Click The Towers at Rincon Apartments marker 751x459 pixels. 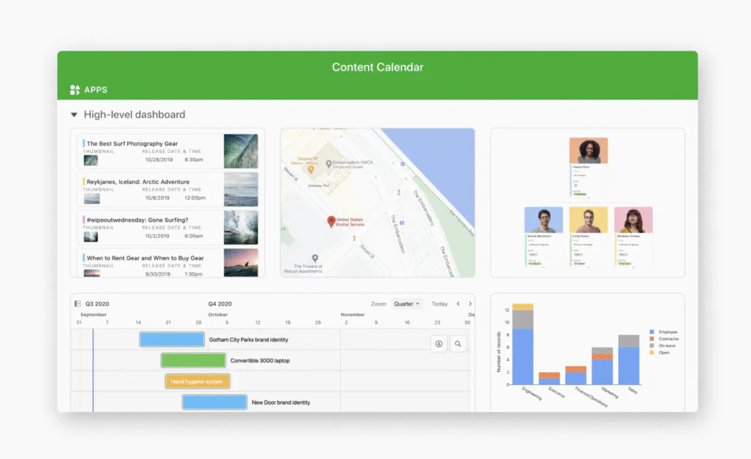(x=315, y=258)
